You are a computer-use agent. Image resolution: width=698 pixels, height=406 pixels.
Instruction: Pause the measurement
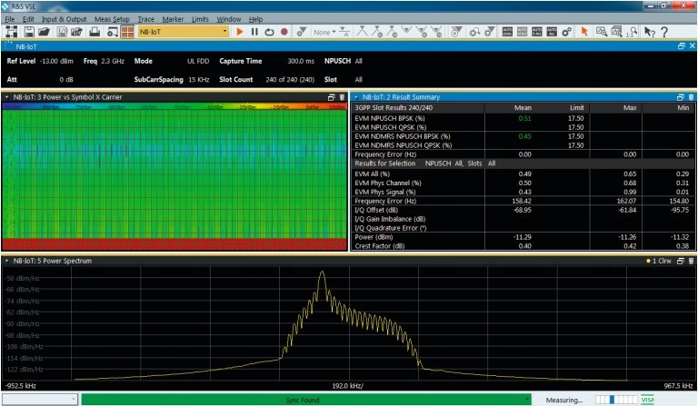pyautogui.click(x=254, y=32)
